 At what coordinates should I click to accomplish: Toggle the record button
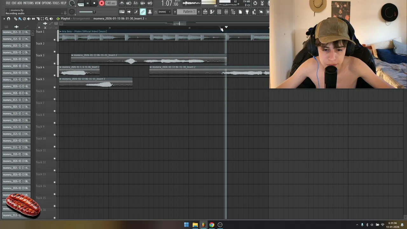pyautogui.click(x=102, y=3)
